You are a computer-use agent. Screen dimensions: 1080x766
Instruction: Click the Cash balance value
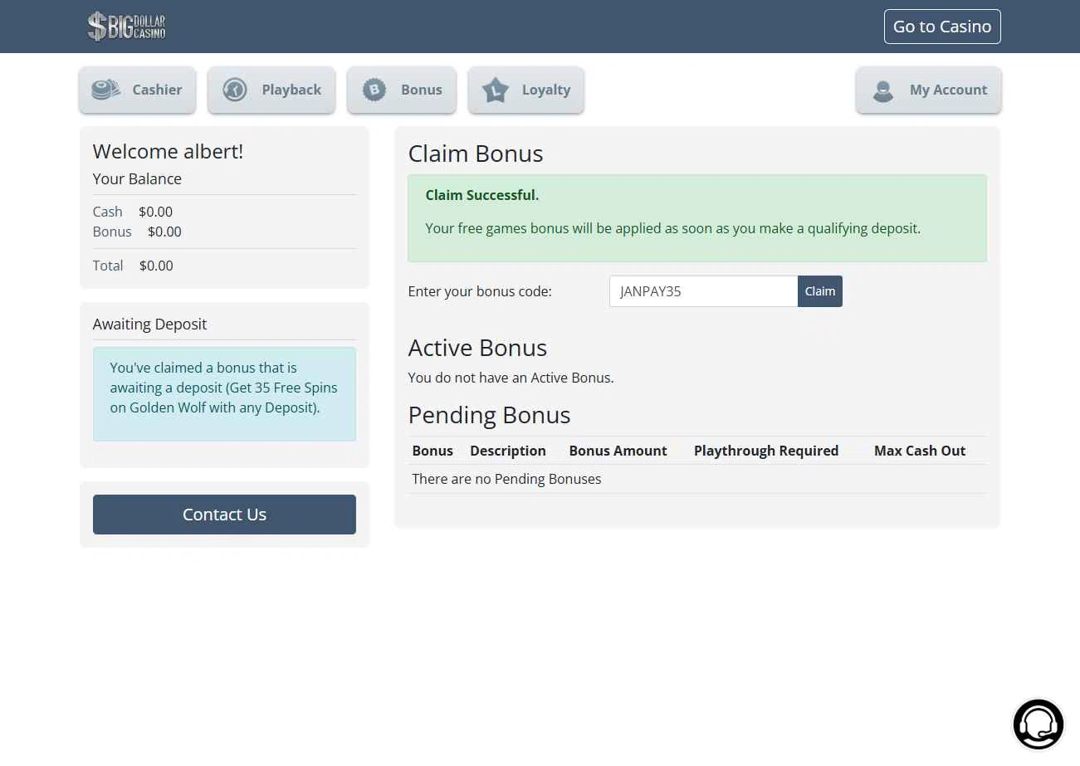tap(156, 212)
